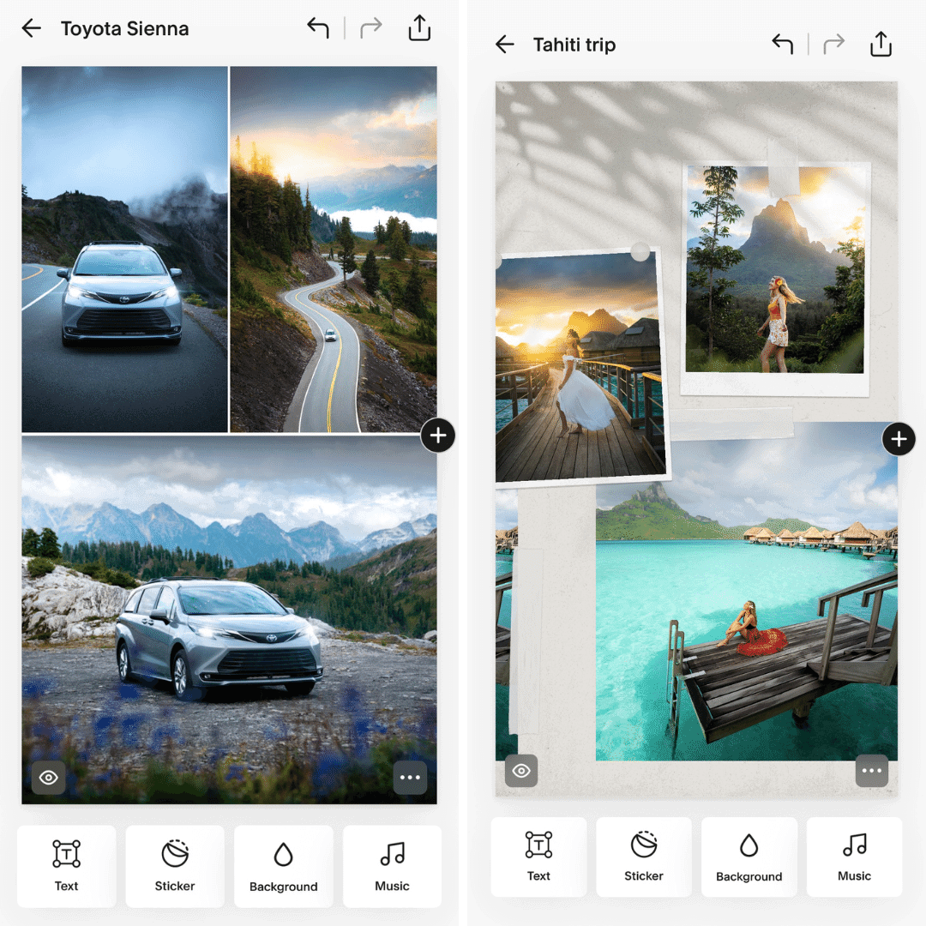This screenshot has width=926, height=926.
Task: Select the winding road photo thumbnail
Action: click(333, 249)
